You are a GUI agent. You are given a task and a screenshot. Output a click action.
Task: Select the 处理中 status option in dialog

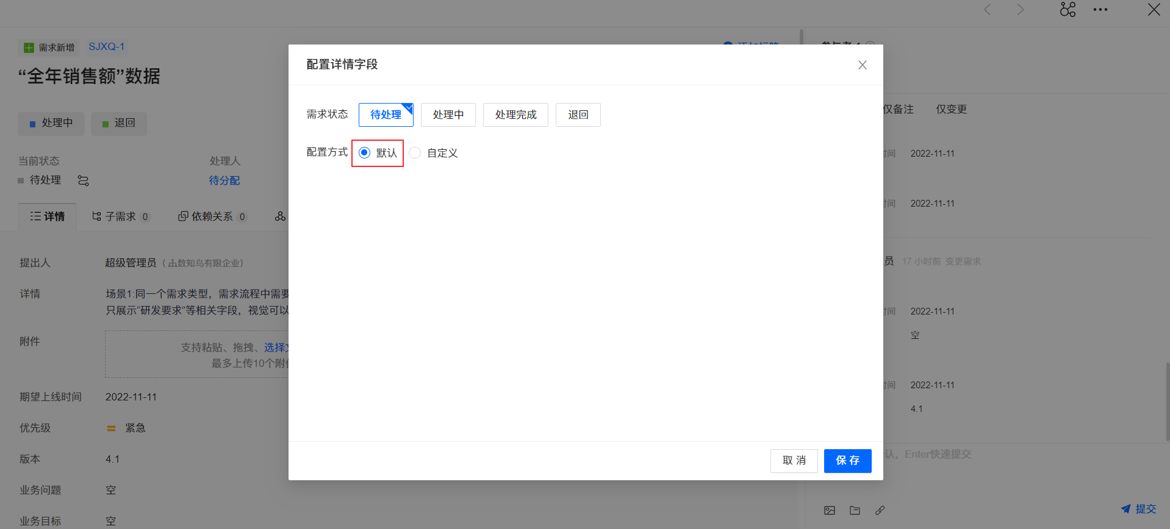coord(448,115)
